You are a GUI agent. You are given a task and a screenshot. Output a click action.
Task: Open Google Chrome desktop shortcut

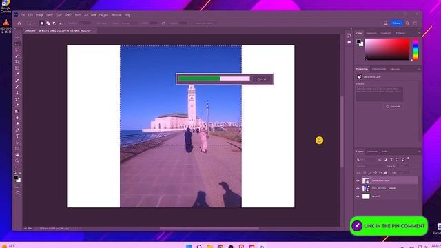[x=6, y=6]
